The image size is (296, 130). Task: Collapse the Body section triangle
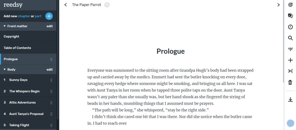(5, 69)
